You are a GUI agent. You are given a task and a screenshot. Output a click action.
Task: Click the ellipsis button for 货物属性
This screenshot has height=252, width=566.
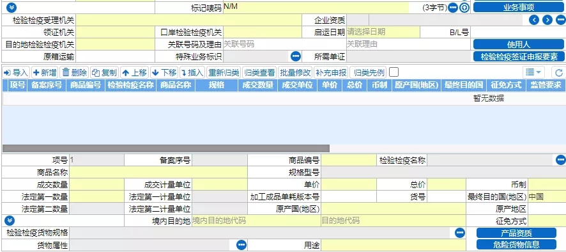(241, 245)
